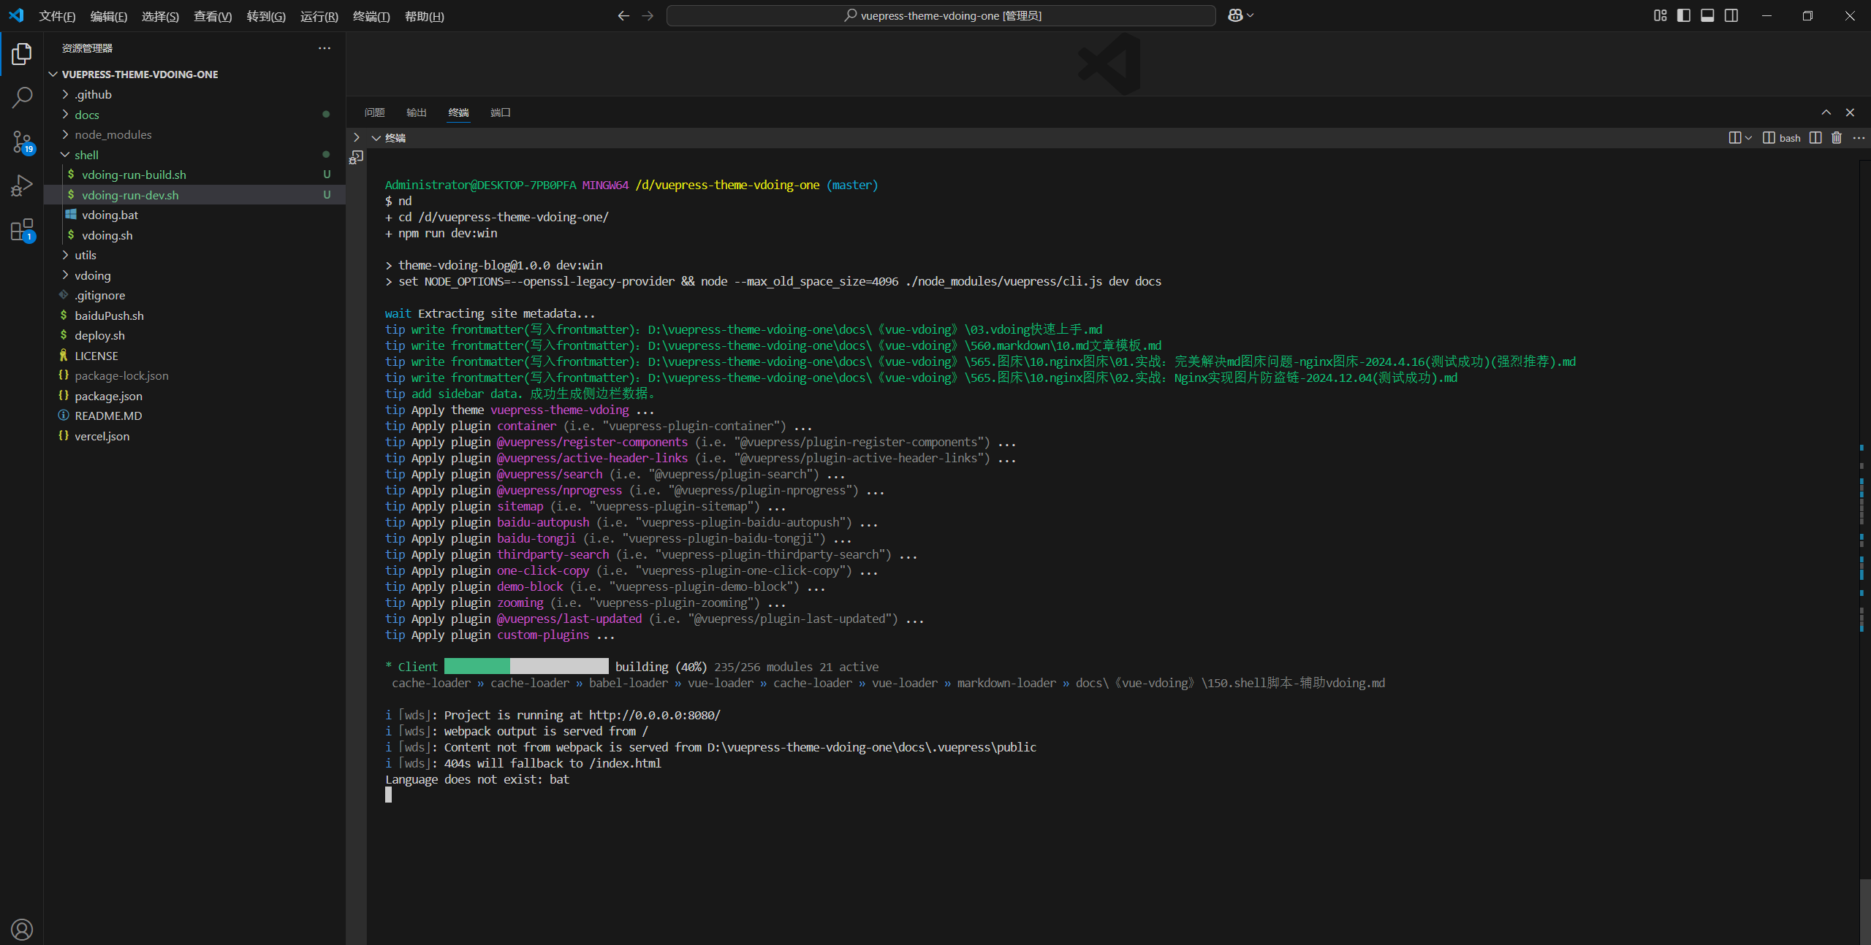Select vdoing-run-dev.sh file
The image size is (1871, 945).
click(194, 195)
